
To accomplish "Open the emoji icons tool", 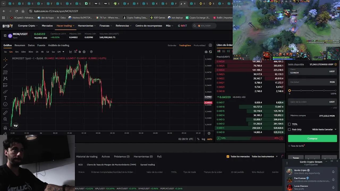I will [5, 104].
